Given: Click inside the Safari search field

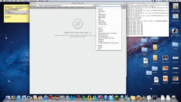Looking at the screenshot, I should tap(109, 5).
